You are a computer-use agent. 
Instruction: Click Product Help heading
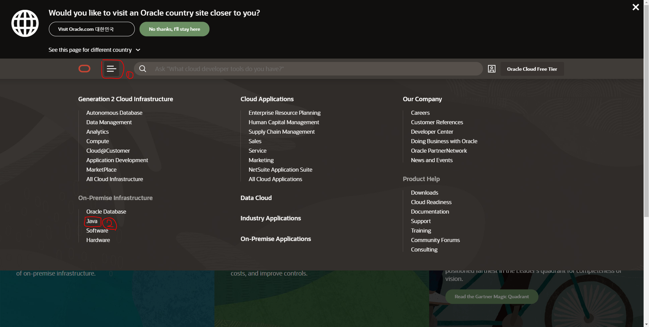[421, 179]
